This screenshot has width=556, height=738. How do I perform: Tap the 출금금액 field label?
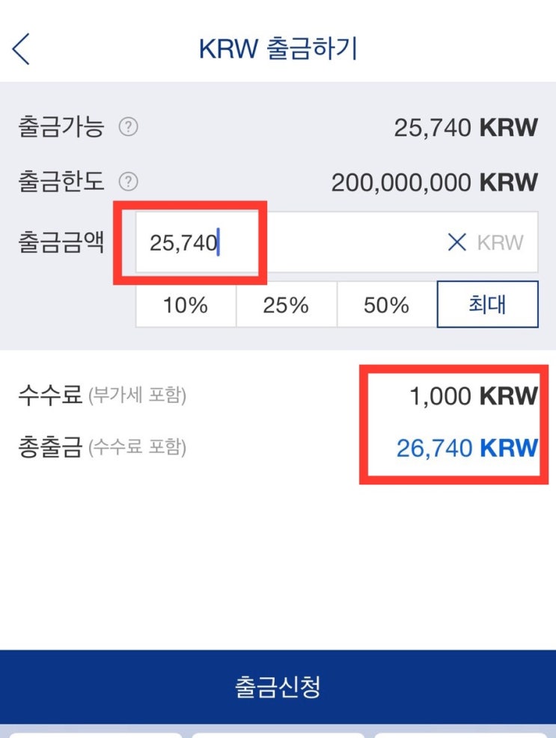(61, 242)
